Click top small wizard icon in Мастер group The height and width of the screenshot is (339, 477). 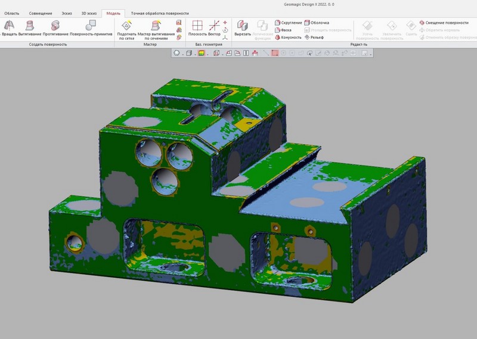tap(179, 23)
